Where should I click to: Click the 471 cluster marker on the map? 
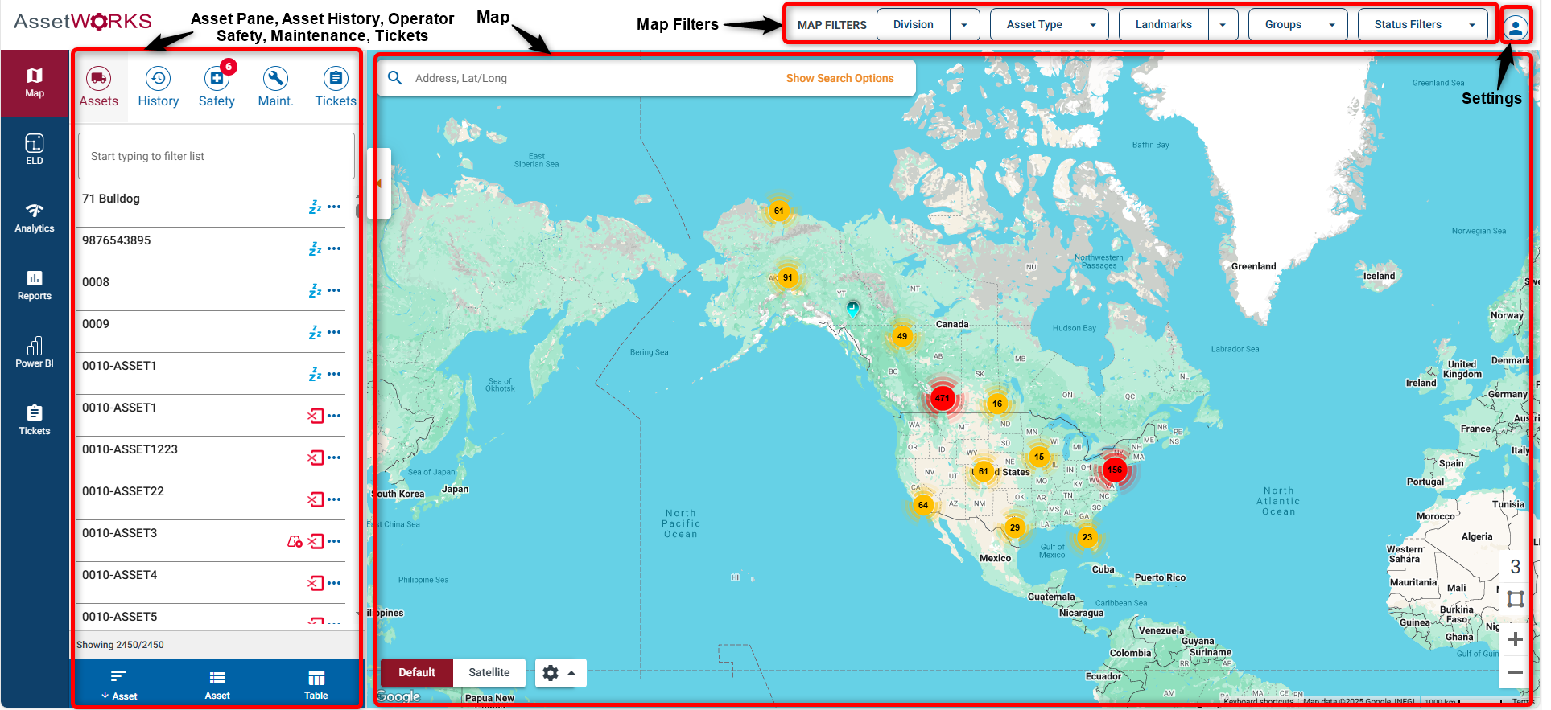point(942,398)
